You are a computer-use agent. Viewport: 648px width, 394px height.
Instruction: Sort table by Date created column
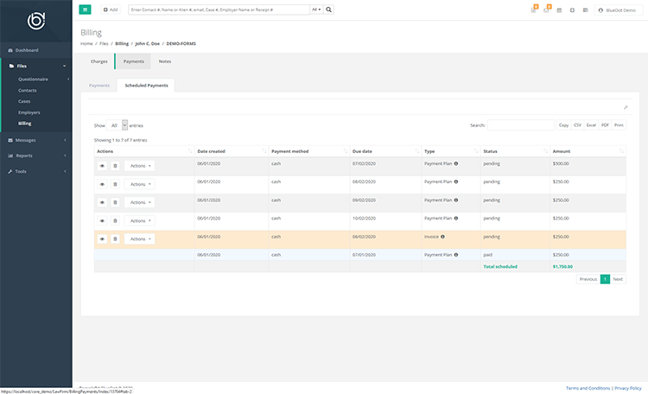tap(232, 151)
